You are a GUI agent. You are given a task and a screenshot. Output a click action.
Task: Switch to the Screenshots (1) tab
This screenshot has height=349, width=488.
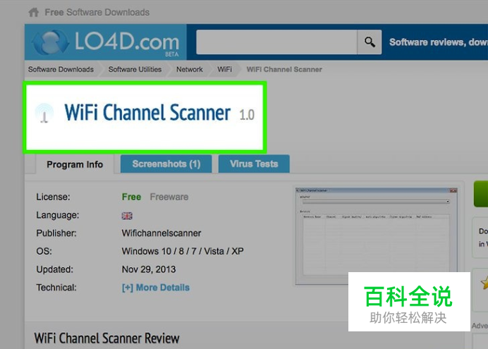click(x=166, y=164)
